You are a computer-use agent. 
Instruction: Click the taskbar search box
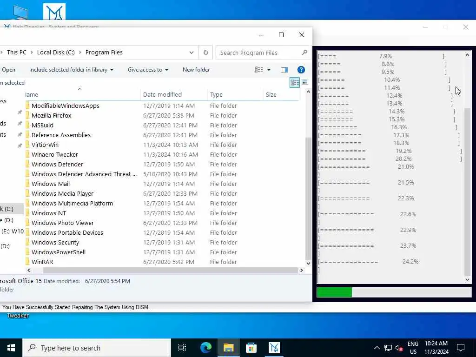click(x=97, y=348)
